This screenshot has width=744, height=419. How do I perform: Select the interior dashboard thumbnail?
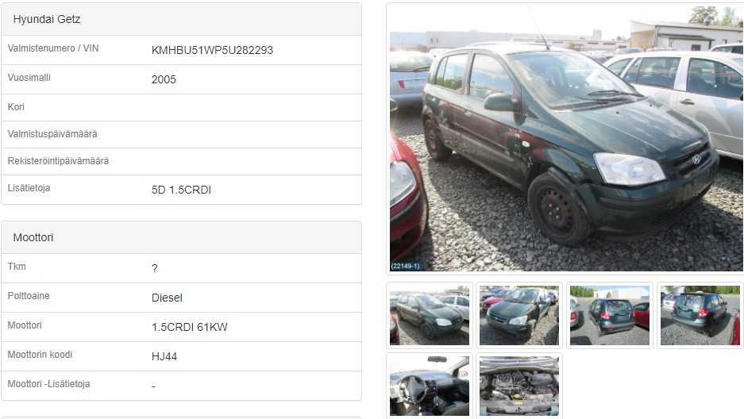click(x=430, y=386)
